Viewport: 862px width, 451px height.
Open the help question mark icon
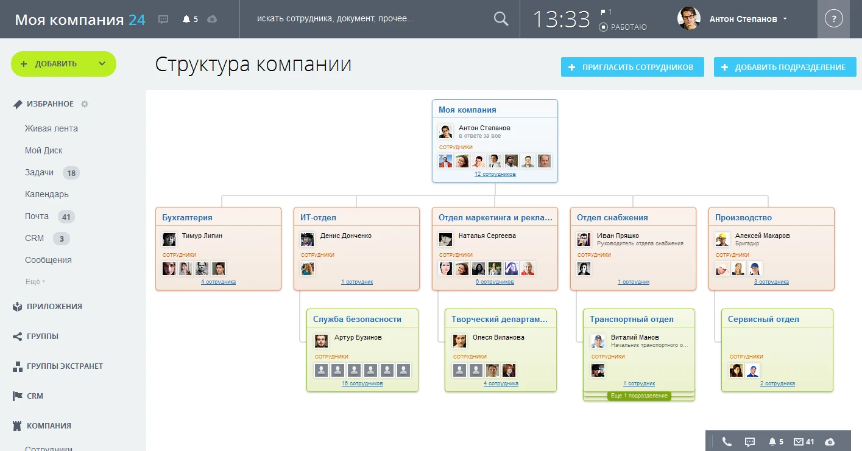833,19
